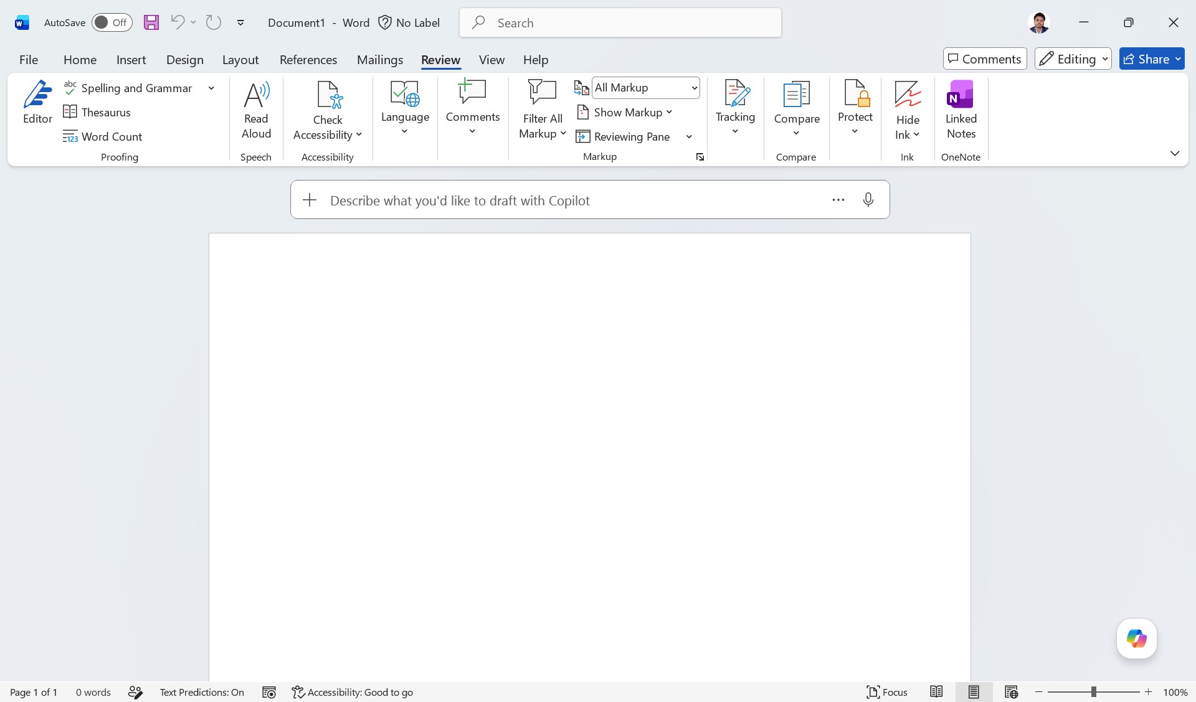The width and height of the screenshot is (1196, 702).
Task: Toggle Focus mode
Action: (887, 692)
